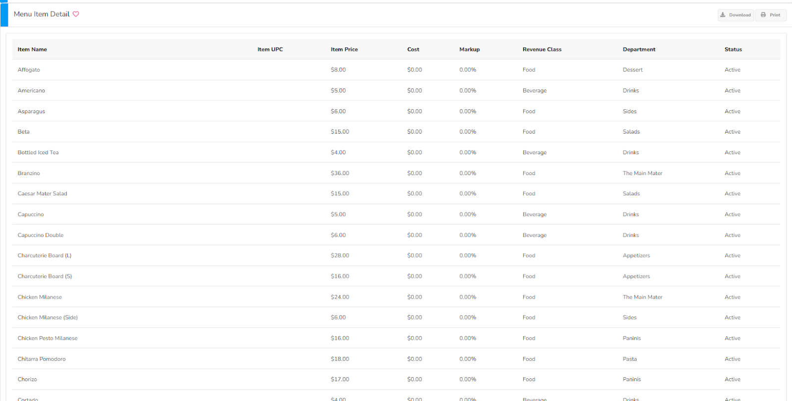The width and height of the screenshot is (792, 401).
Task: Click the Menu Item Detail title
Action: (42, 14)
